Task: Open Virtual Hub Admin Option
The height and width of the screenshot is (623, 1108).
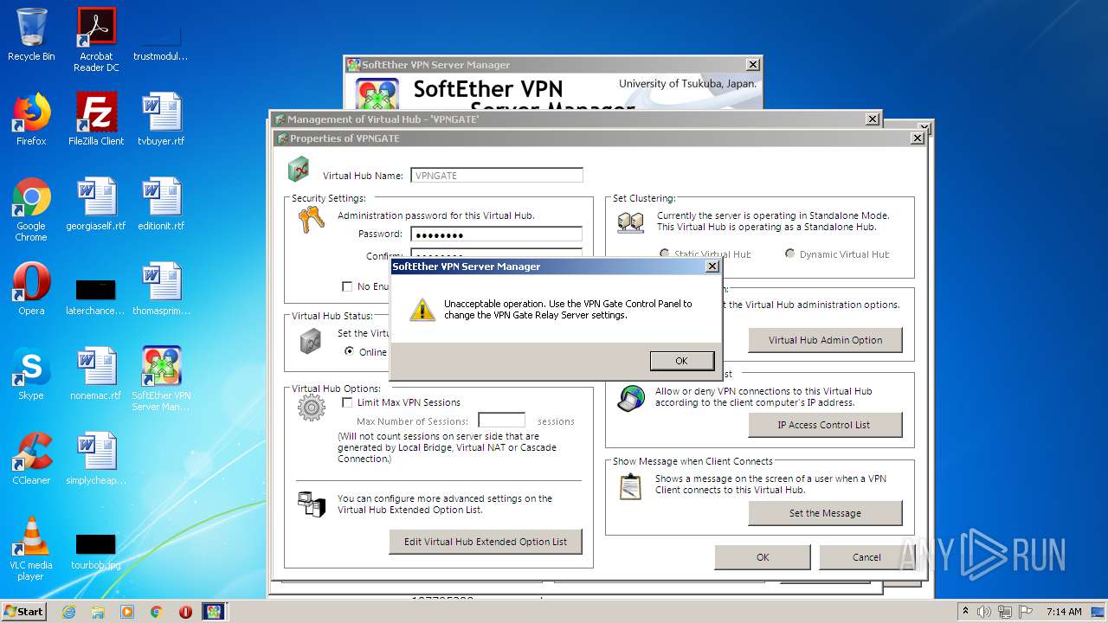Action: pyautogui.click(x=825, y=340)
